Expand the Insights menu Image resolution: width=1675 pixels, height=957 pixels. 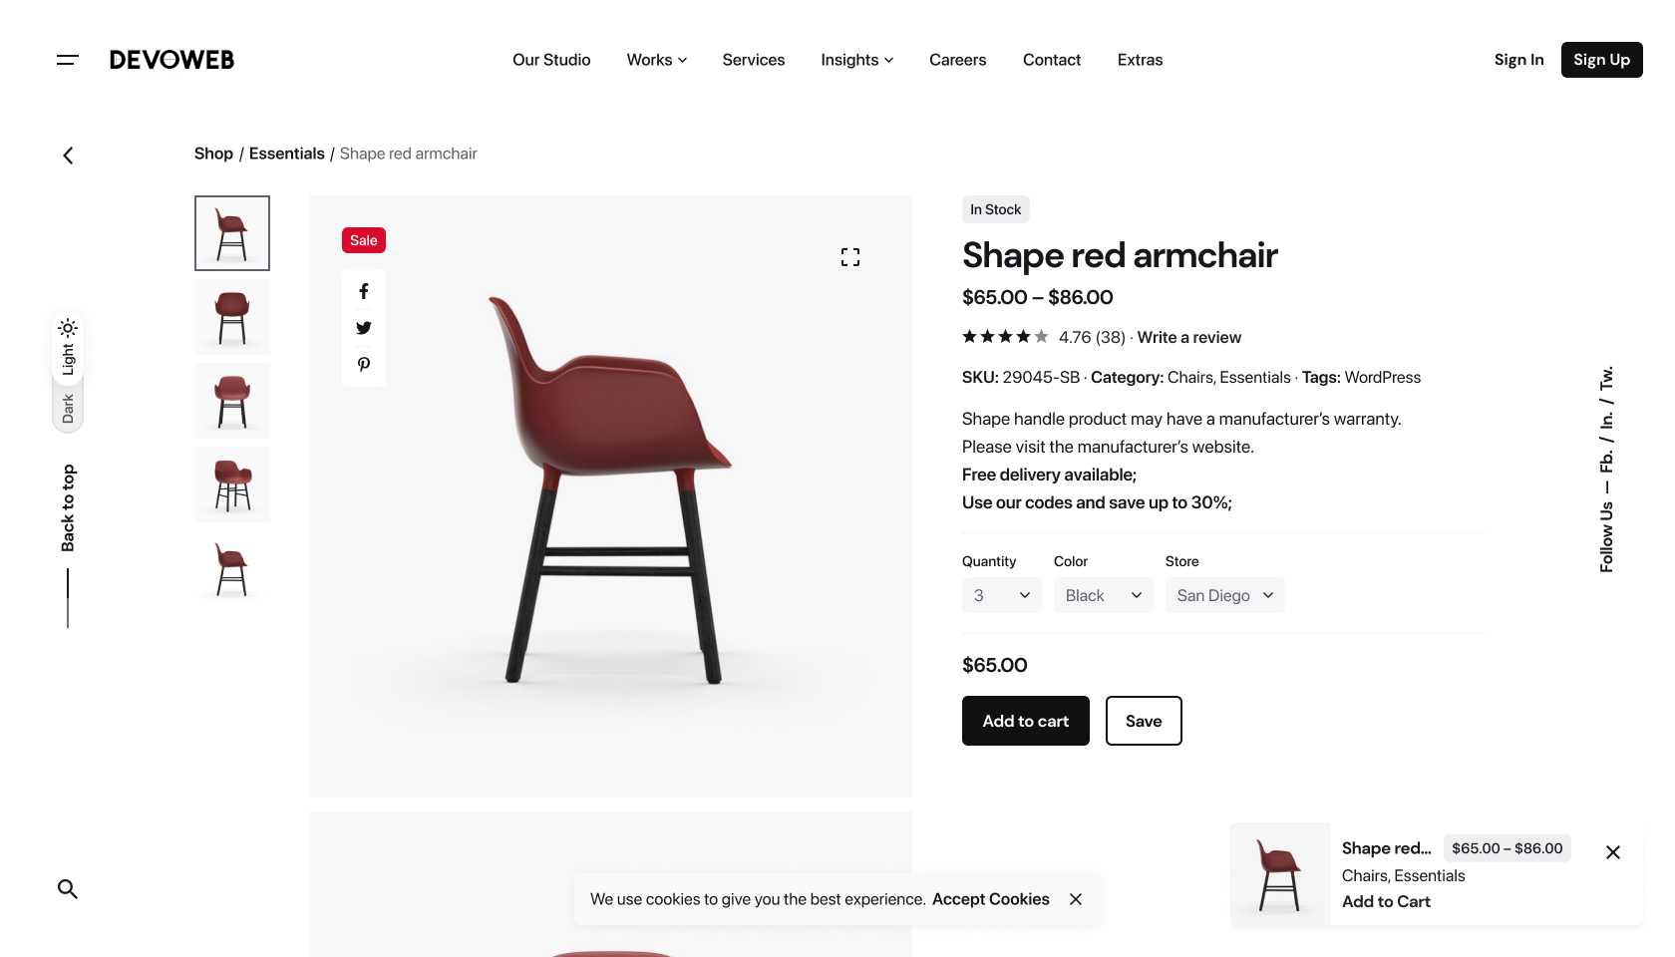[857, 60]
